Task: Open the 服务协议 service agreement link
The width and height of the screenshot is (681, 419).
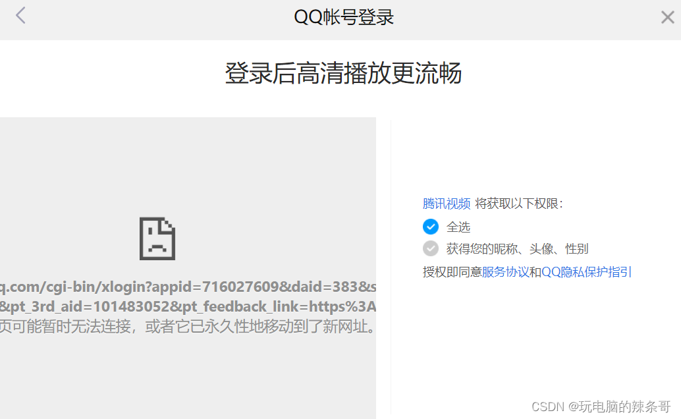Action: 506,272
